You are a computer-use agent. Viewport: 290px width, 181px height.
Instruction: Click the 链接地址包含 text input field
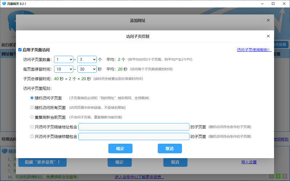134,127
